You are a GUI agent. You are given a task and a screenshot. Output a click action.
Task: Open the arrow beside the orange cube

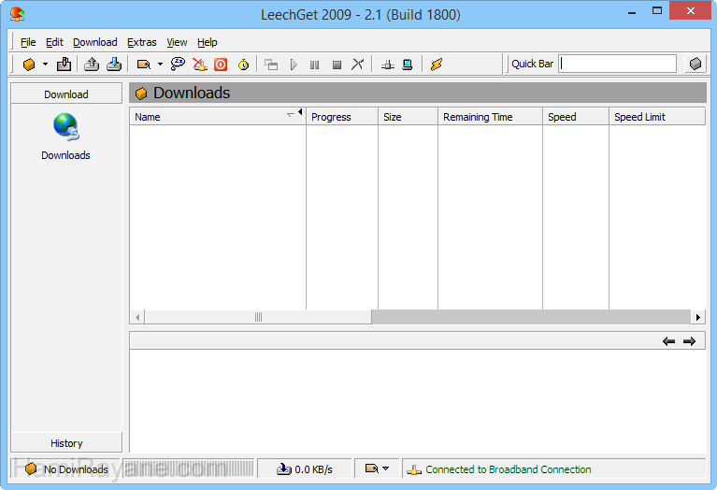tap(45, 64)
